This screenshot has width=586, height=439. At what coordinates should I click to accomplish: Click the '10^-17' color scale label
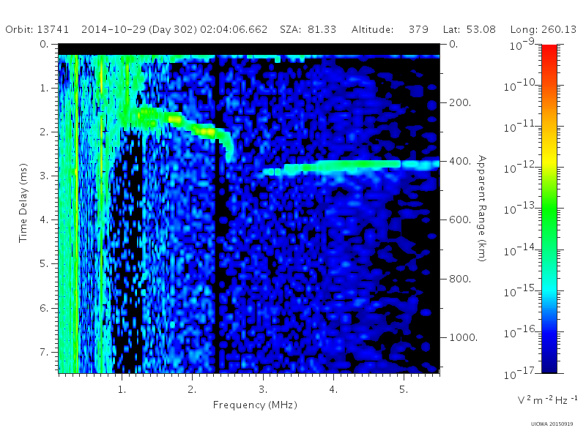click(521, 373)
